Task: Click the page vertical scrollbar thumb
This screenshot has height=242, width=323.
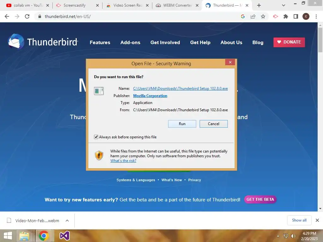Action: click(320, 40)
